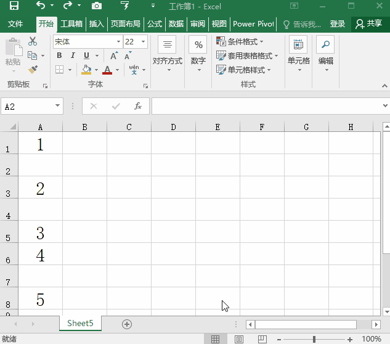390x344 pixels.
Task: Click the select all corner triangle
Action: point(12,126)
